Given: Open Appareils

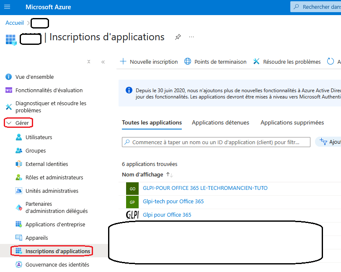Looking at the screenshot, I should point(36,238).
